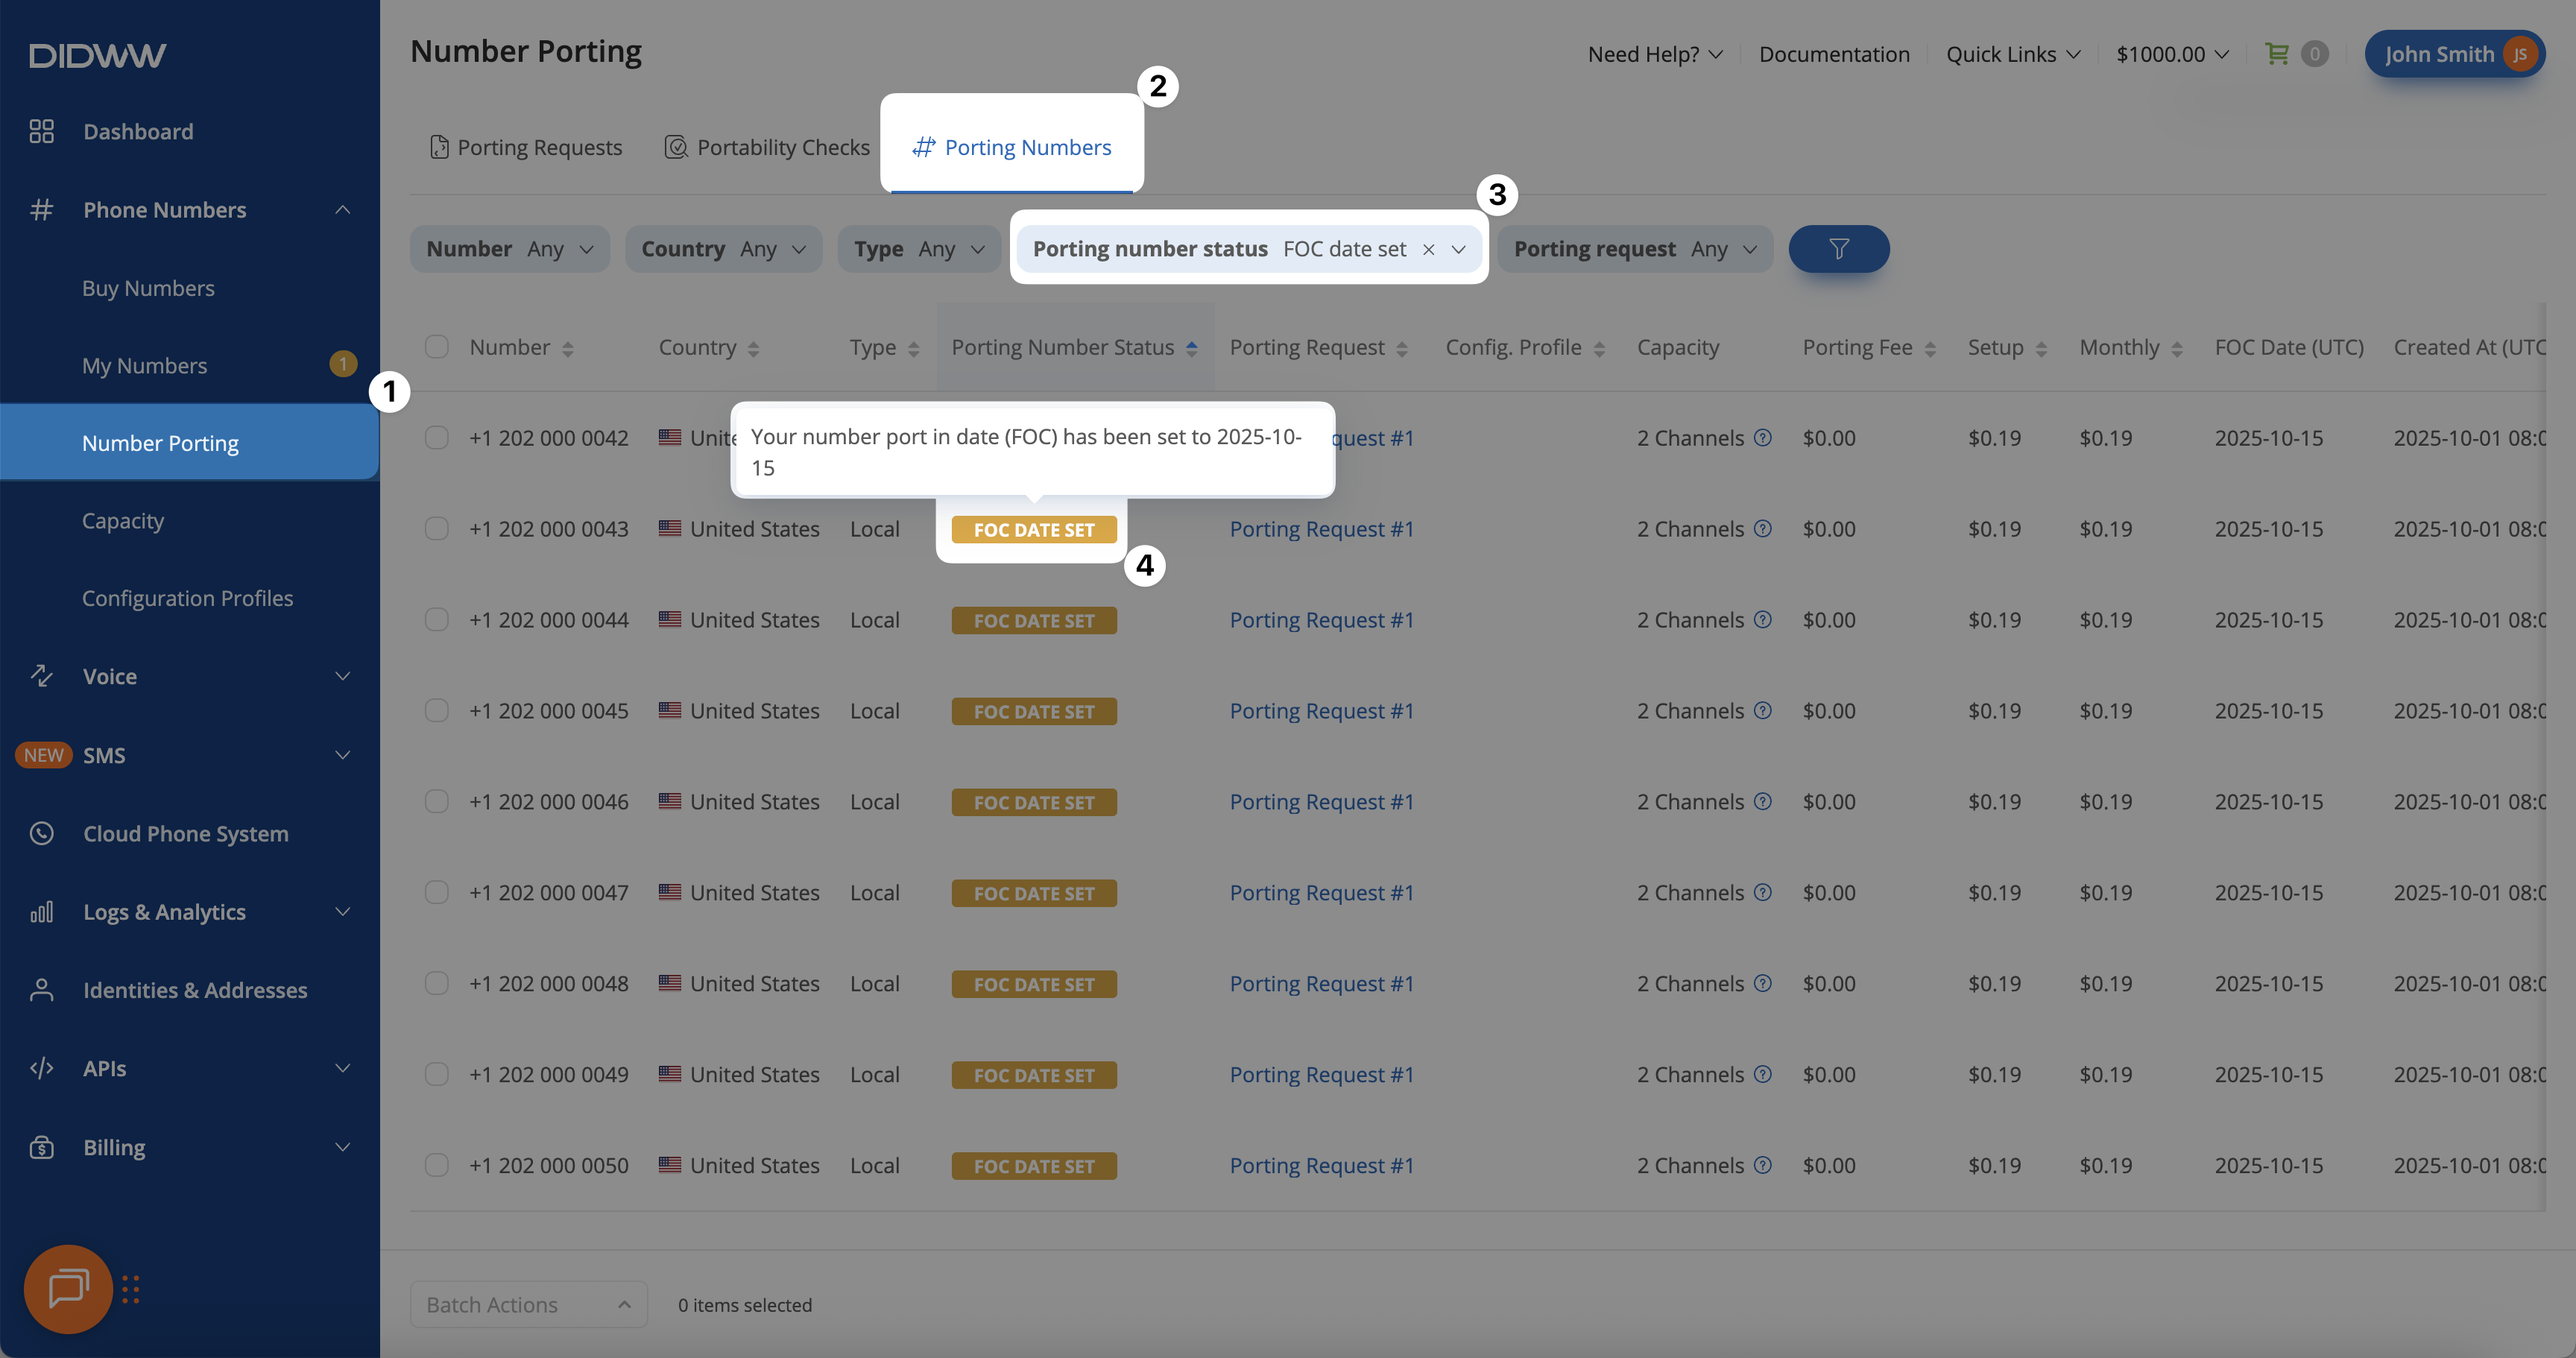This screenshot has width=2576, height=1358.
Task: Switch to the Porting Requests tab
Action: point(526,148)
